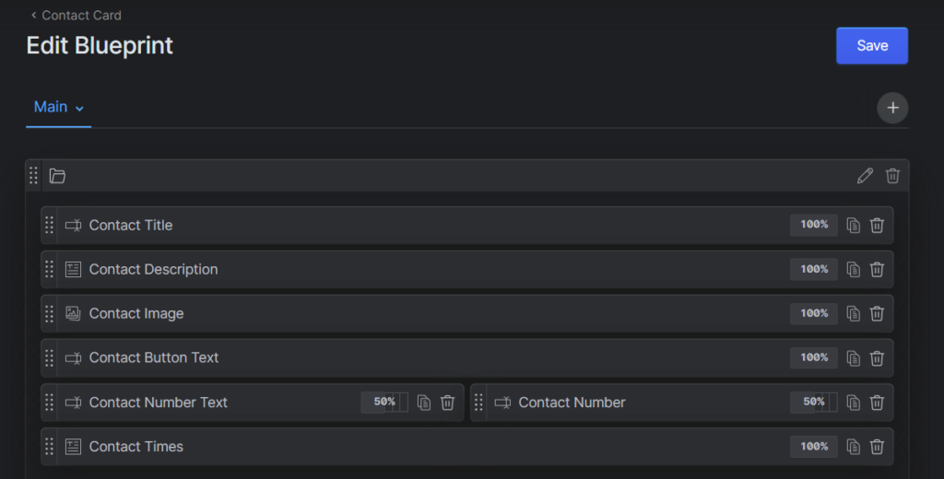Go back to Contact Card
The image size is (944, 479).
point(76,15)
